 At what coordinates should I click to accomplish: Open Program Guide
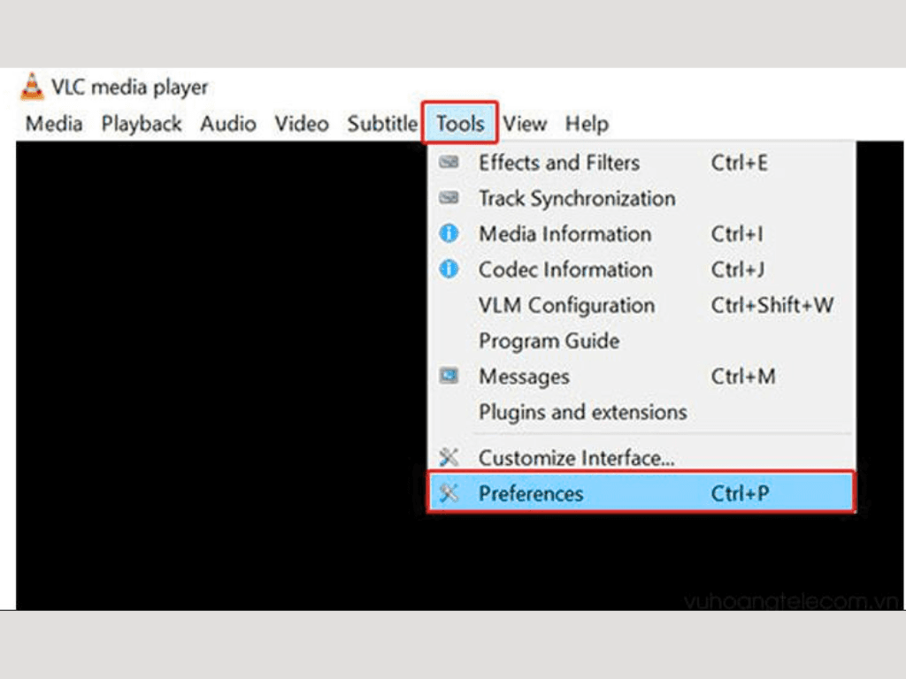(x=641, y=340)
